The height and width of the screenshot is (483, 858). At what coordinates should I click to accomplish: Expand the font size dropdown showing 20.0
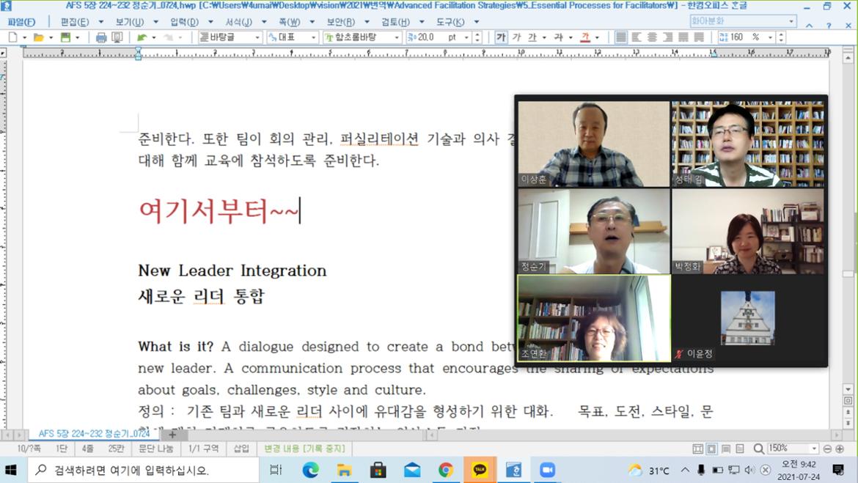[466, 37]
